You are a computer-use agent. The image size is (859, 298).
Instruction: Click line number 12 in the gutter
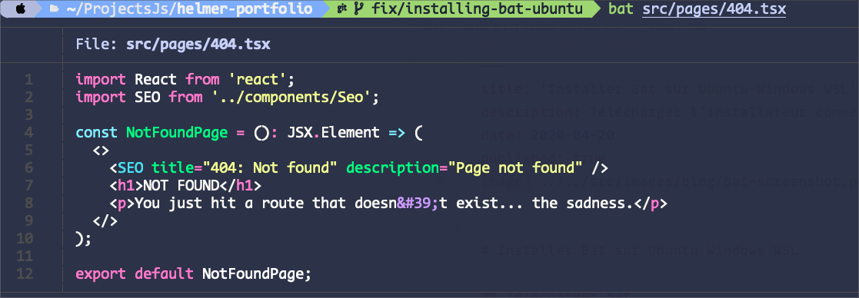coord(25,273)
